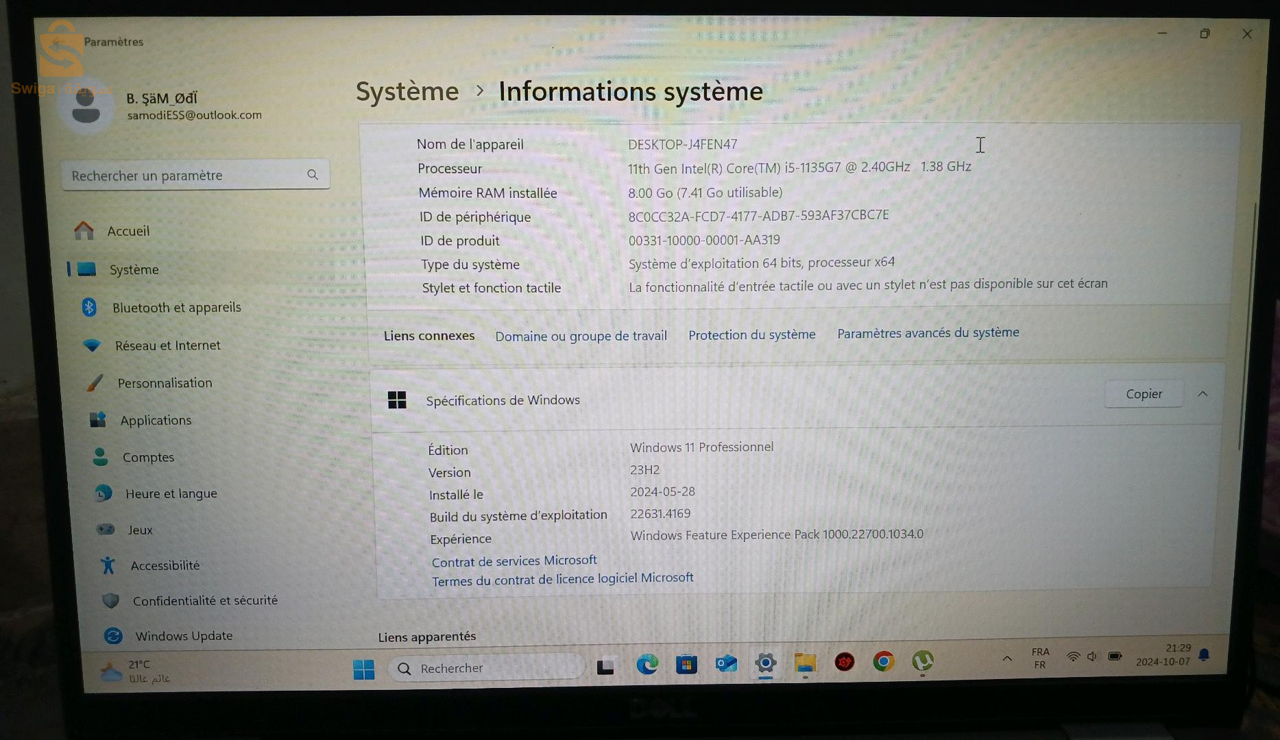Launch Microsoft Edge from the taskbar
The height and width of the screenshot is (740, 1280).
[647, 664]
